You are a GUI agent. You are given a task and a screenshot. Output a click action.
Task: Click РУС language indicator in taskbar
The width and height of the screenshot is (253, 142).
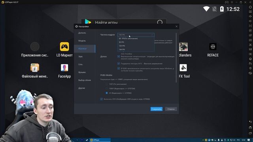[x=238, y=140]
